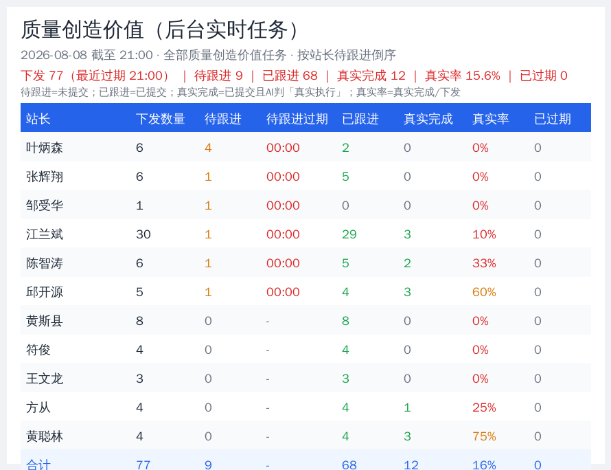The width and height of the screenshot is (611, 470).
Task: Click 叶炳森's pending count 4
Action: click(x=208, y=148)
